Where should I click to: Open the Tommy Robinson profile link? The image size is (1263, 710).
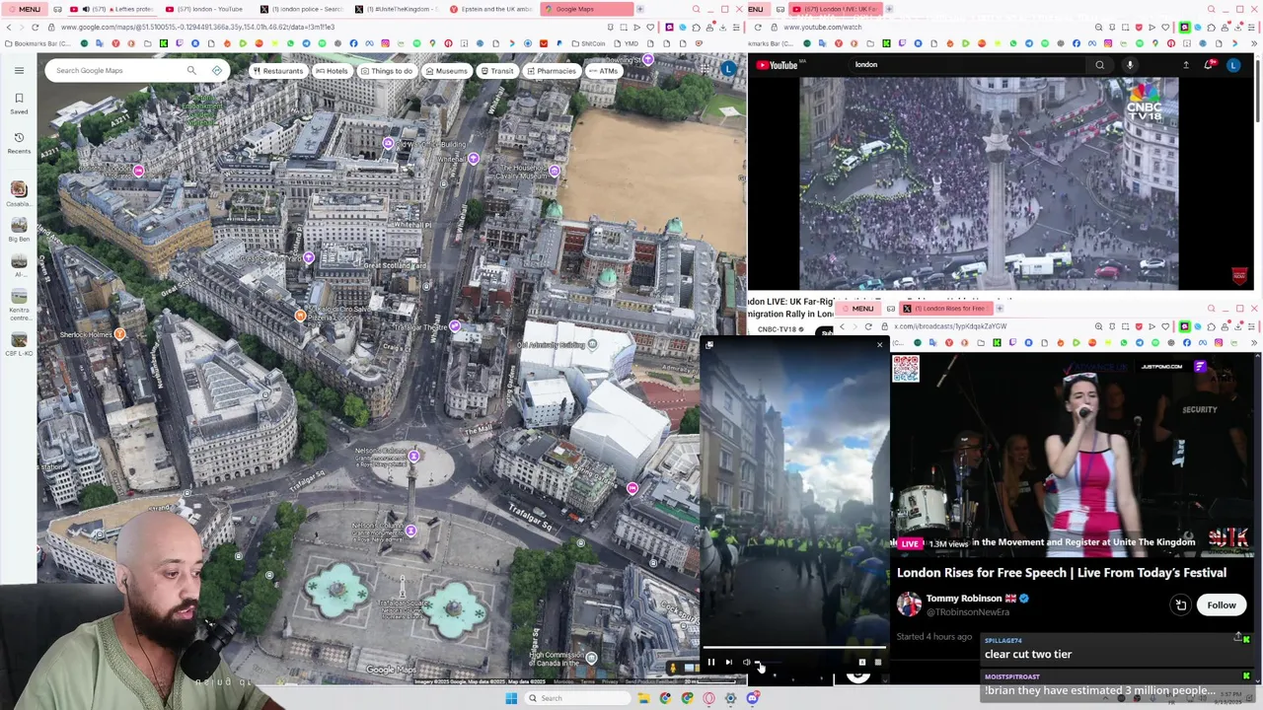coord(963,599)
